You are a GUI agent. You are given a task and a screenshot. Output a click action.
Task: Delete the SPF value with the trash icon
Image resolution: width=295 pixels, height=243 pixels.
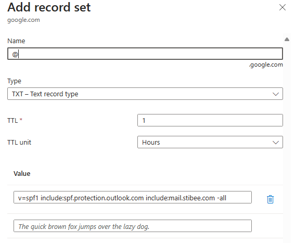pyautogui.click(x=270, y=199)
